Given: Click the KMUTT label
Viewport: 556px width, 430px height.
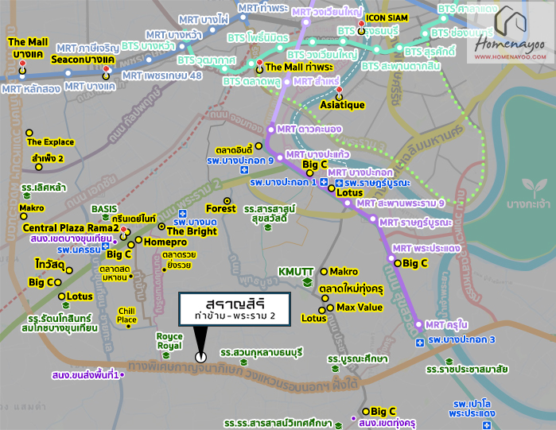Looking at the screenshot, I should pos(296,272).
